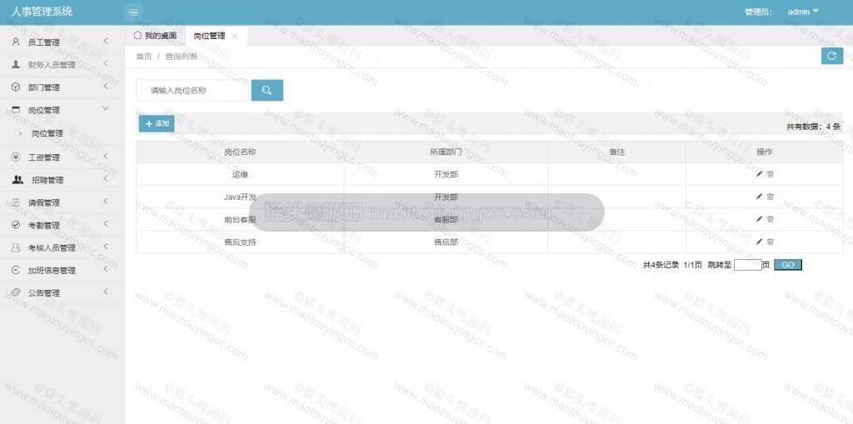853x424 pixels.
Task: Click the 售后部 cell
Action: (446, 242)
